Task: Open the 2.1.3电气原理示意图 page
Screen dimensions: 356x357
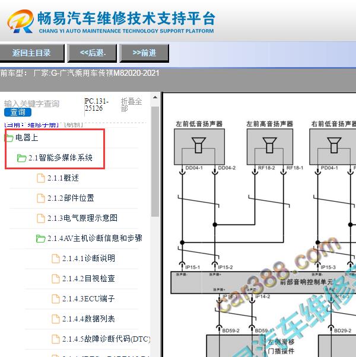Action: coord(82,218)
